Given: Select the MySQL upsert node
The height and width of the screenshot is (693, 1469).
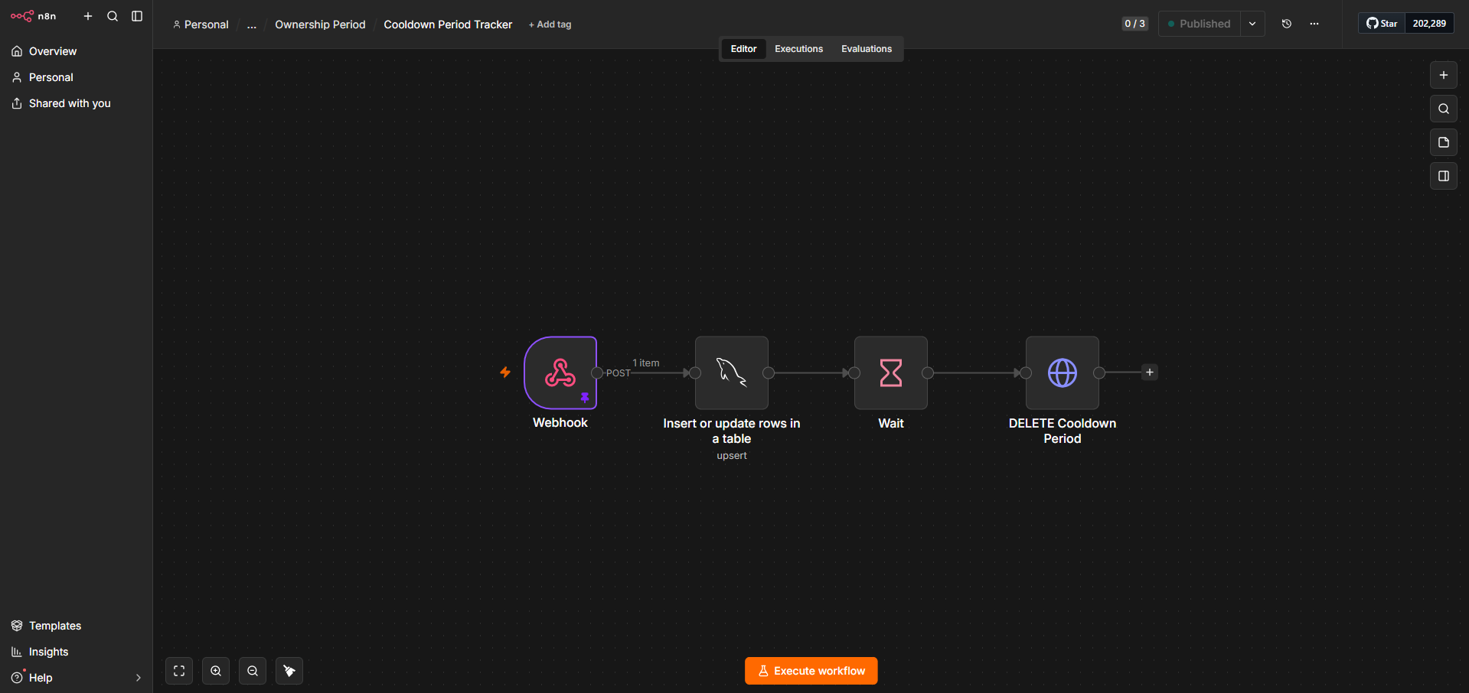Looking at the screenshot, I should 732,373.
